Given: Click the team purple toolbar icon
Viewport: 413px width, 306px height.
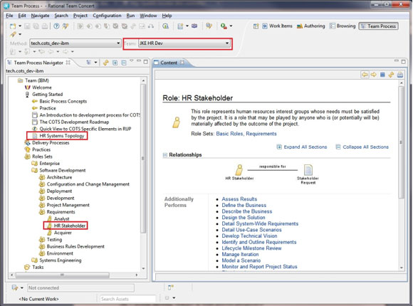Looking at the screenshot, I should (194, 26).
